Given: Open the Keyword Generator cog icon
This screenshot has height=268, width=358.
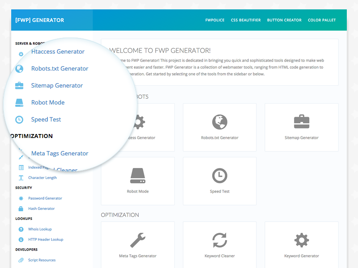Looking at the screenshot, I should (x=301, y=240).
